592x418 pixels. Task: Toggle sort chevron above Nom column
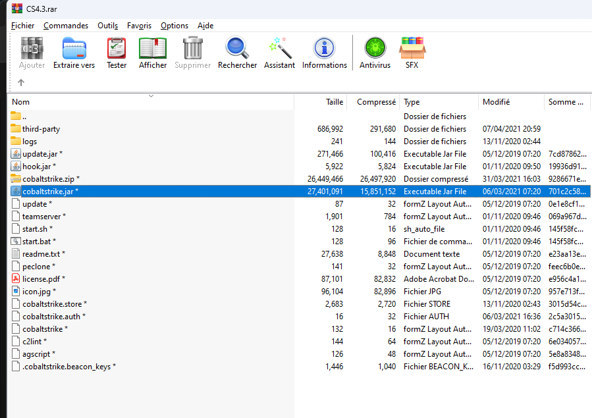click(151, 96)
